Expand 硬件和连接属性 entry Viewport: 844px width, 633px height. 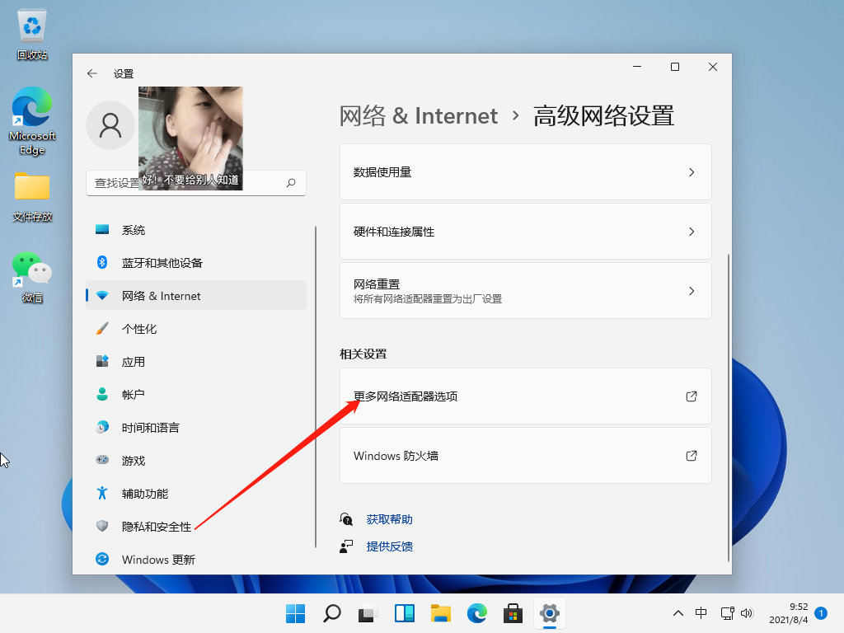point(525,232)
